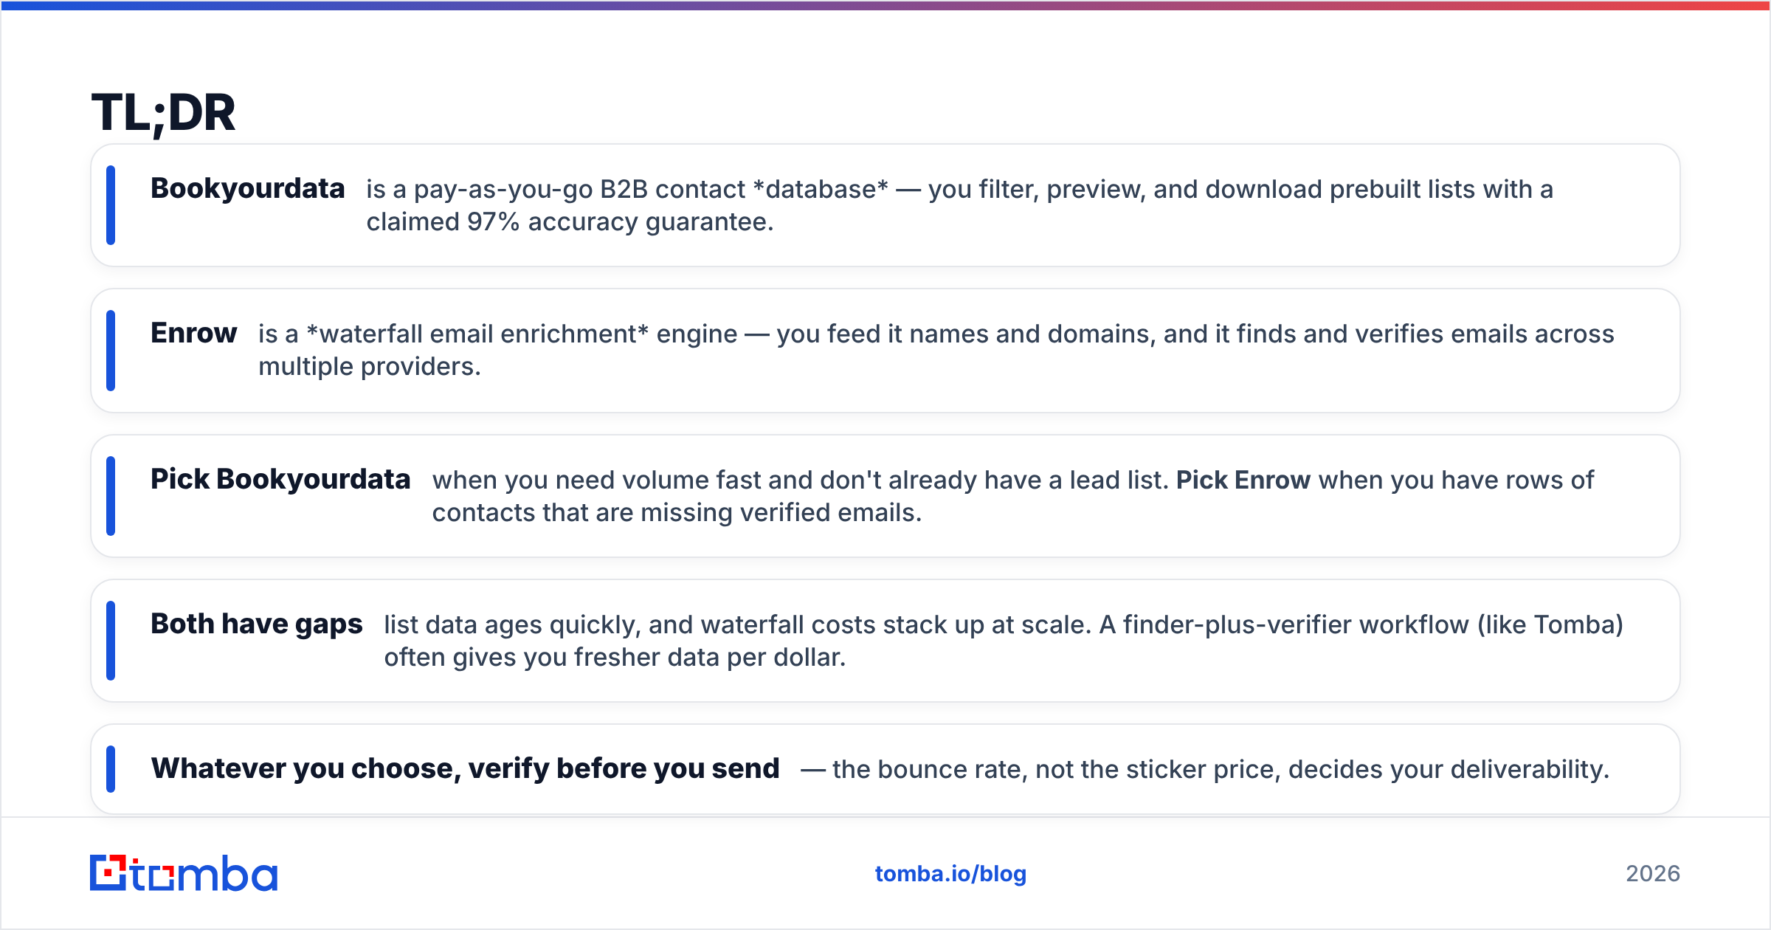
Task: Click the TL;DR heading
Action: click(x=163, y=113)
